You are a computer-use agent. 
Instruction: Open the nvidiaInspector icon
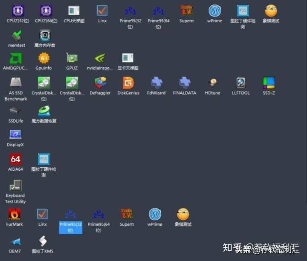100,58
